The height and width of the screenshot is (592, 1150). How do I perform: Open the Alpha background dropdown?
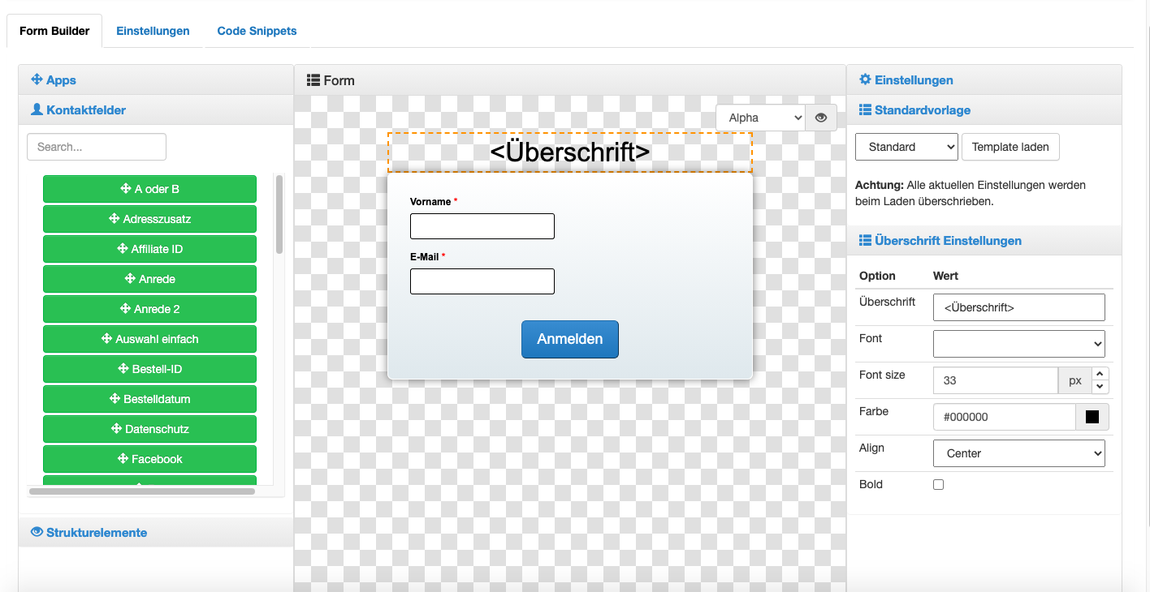759,118
